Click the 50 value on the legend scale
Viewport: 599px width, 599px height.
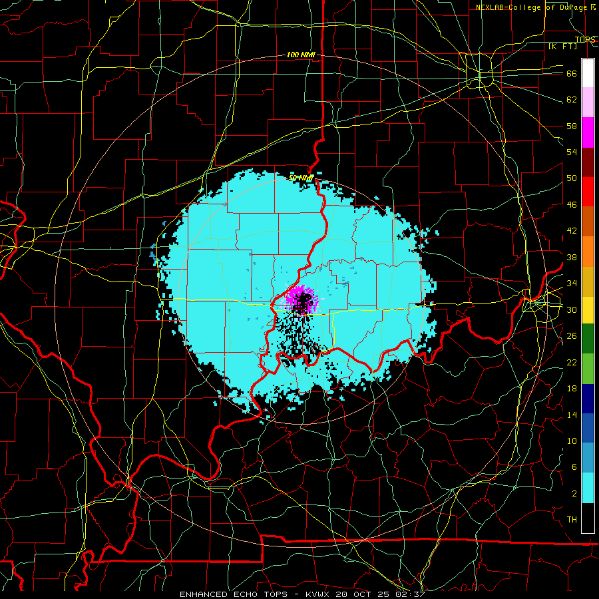tap(572, 178)
